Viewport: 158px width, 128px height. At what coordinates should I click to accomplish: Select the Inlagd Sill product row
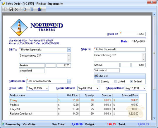click(74, 109)
